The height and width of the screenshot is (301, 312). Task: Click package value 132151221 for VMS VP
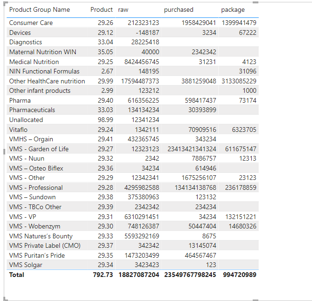pos(240,217)
